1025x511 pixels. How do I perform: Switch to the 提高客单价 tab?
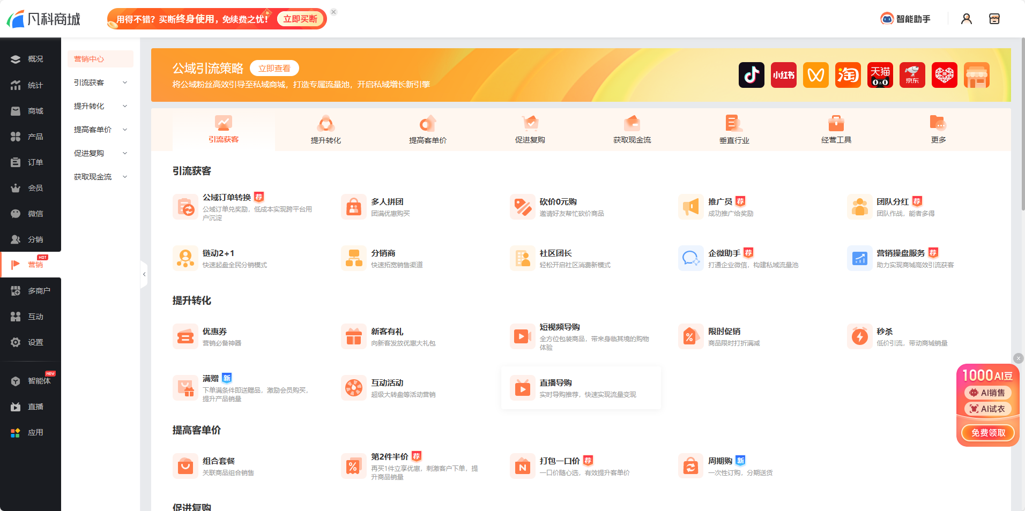[x=428, y=130]
